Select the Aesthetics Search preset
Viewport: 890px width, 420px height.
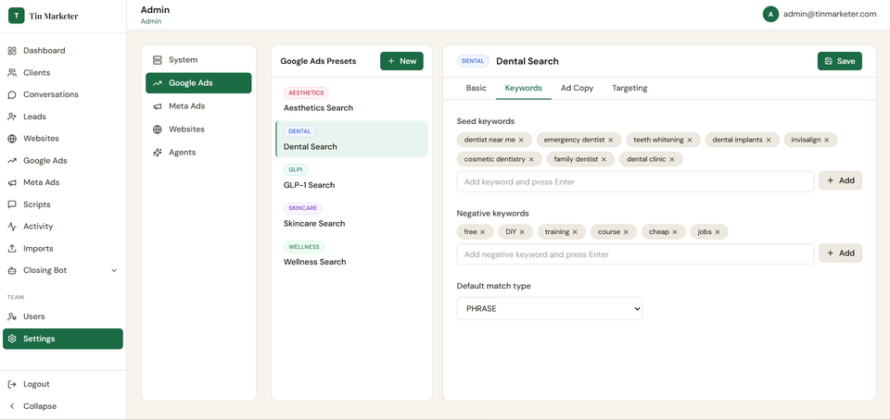click(351, 101)
